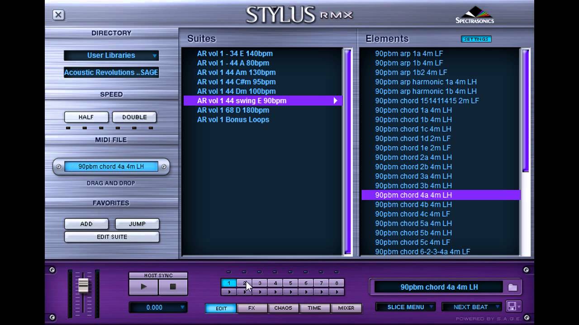
Task: Click the Jump button
Action: [137, 224]
